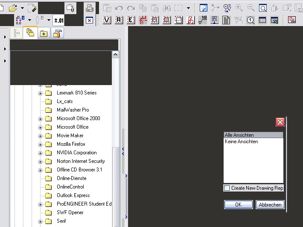Switch to the Folder Browser tab
The width and height of the screenshot is (303, 227).
tap(30, 33)
